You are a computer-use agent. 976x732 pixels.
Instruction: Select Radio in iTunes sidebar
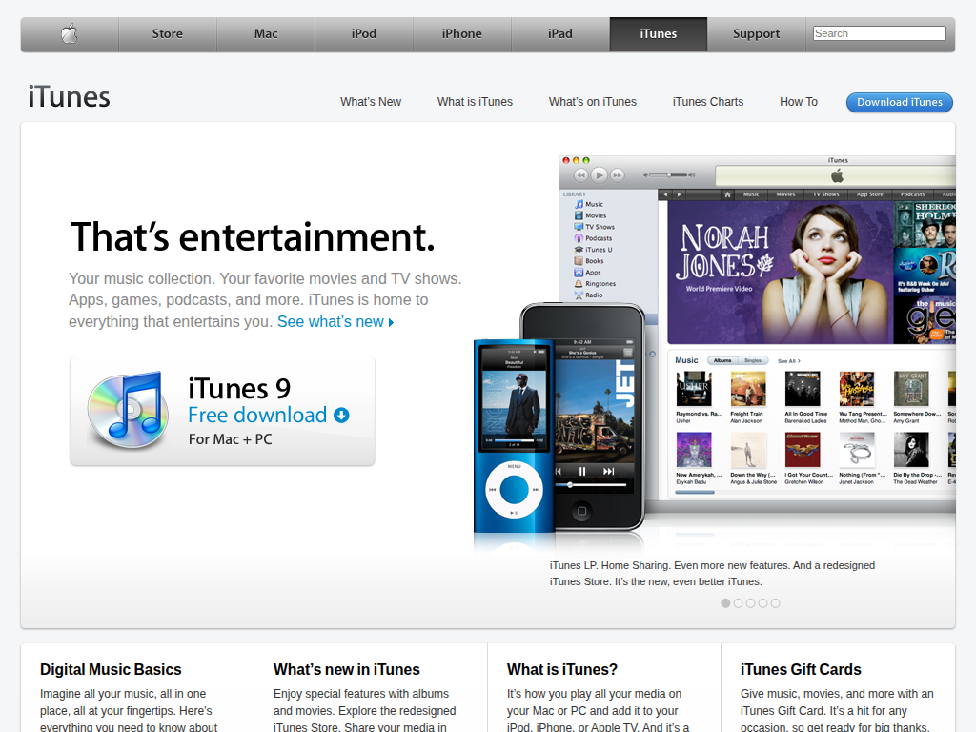589,295
